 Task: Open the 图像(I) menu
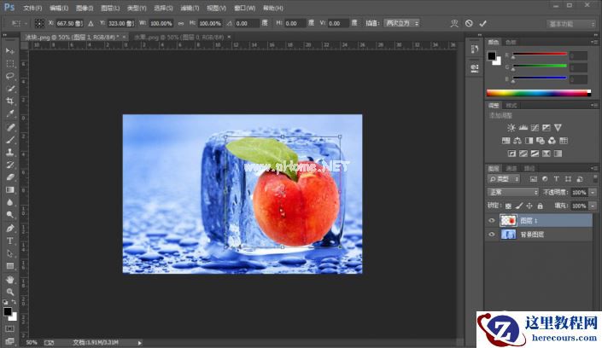point(85,8)
